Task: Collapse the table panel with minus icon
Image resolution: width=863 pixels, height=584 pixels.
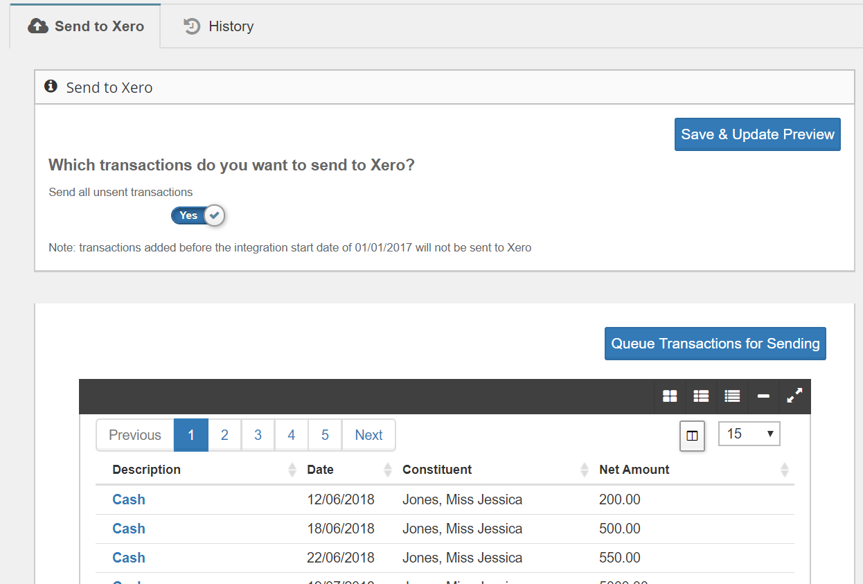Action: pos(763,396)
